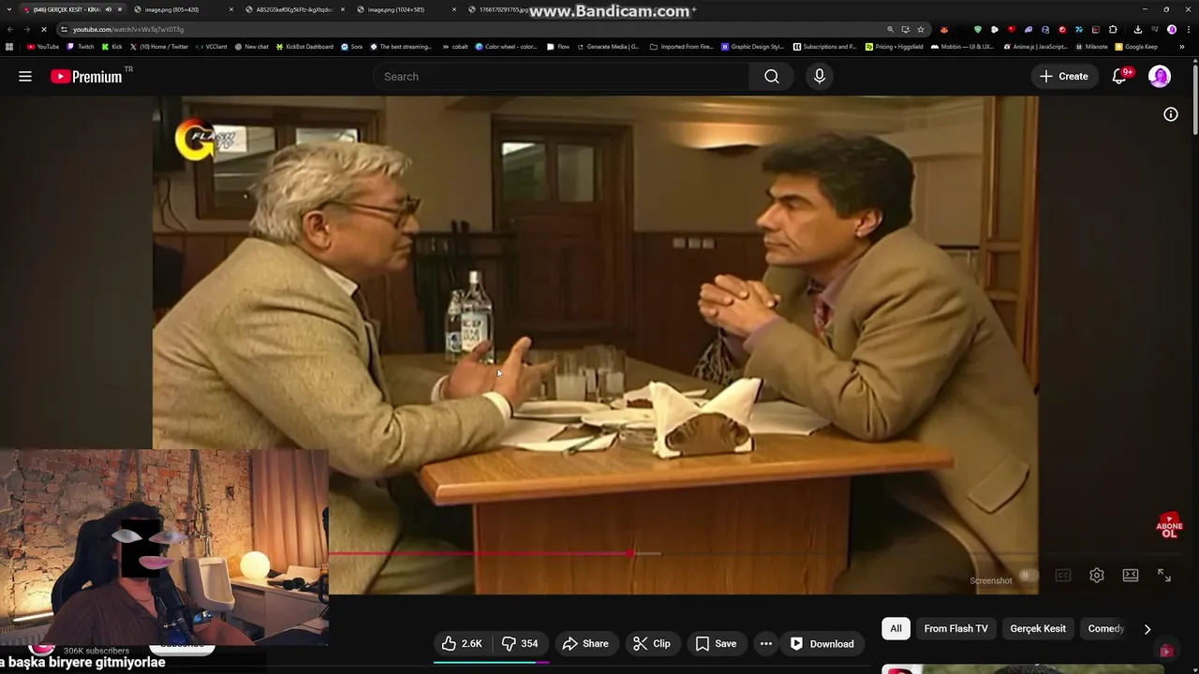This screenshot has height=674, width=1199.
Task: Open floating red playlist mini button
Action: [1166, 651]
